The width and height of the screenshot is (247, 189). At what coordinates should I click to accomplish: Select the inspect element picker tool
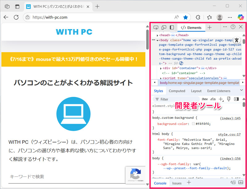click(x=156, y=27)
